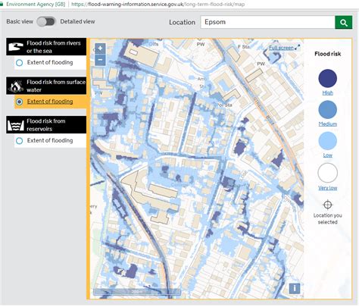Click the Location search field containing Epsom
359x307 pixels.
click(267, 22)
